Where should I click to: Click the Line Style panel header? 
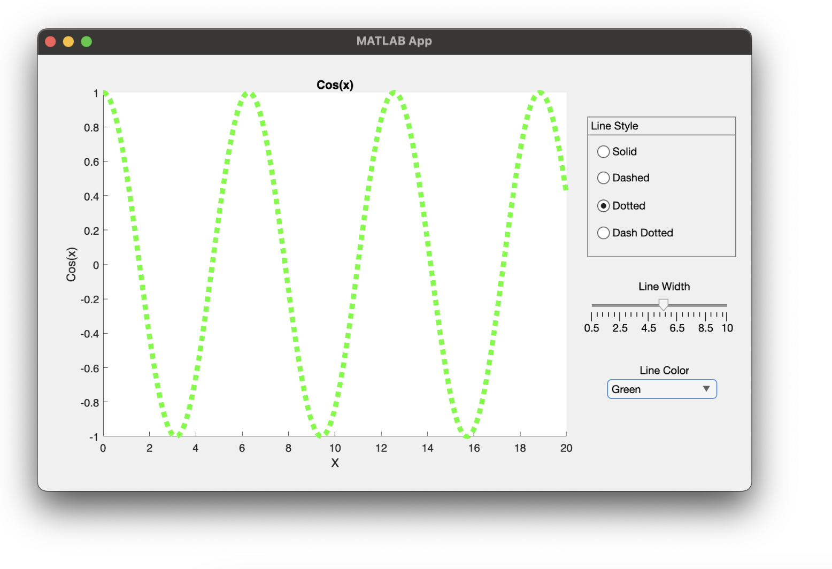(615, 126)
